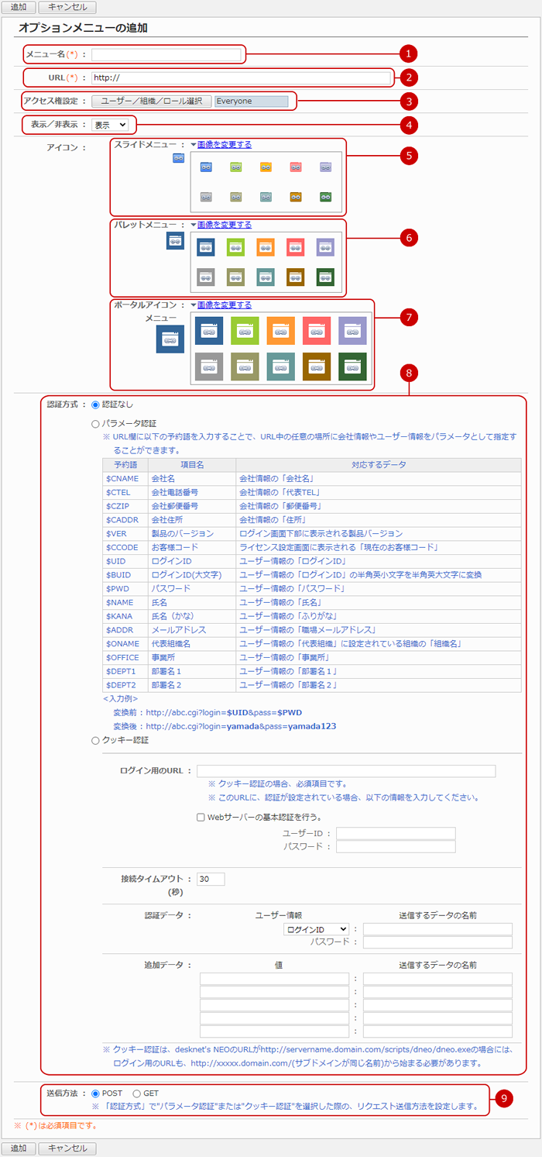Screen dimensions: 542x1157
Task: Choose the green slide menu icon
Action: 236,167
